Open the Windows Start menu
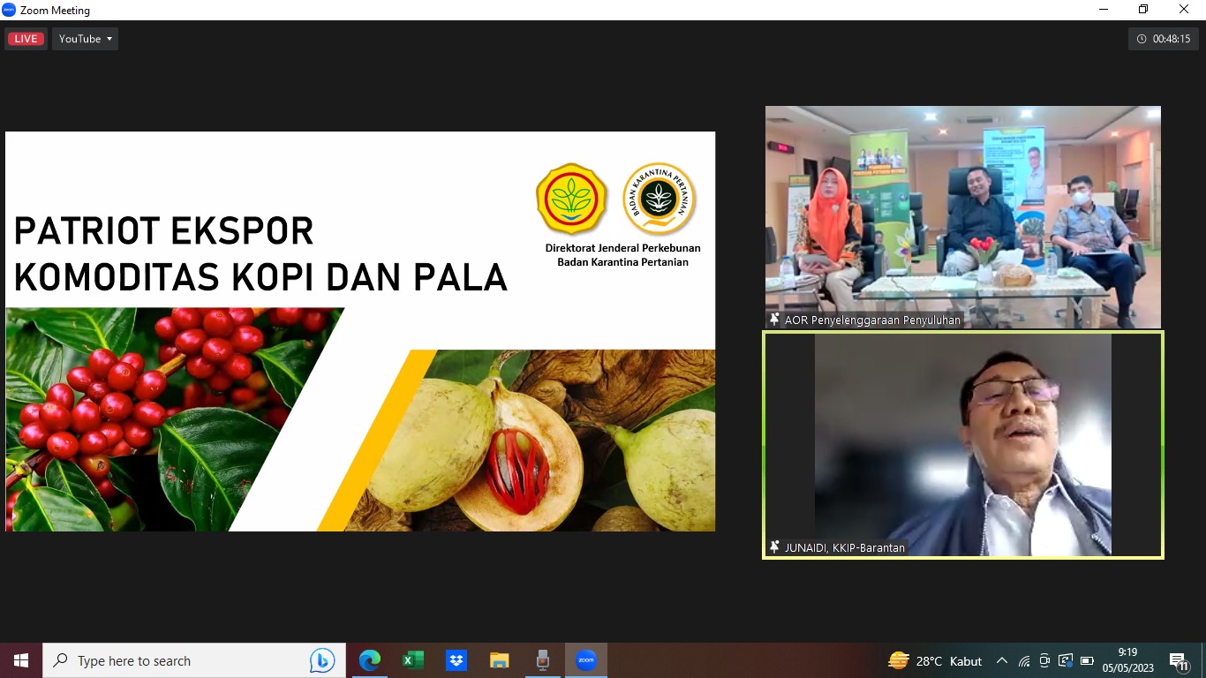This screenshot has width=1206, height=678. [x=21, y=660]
